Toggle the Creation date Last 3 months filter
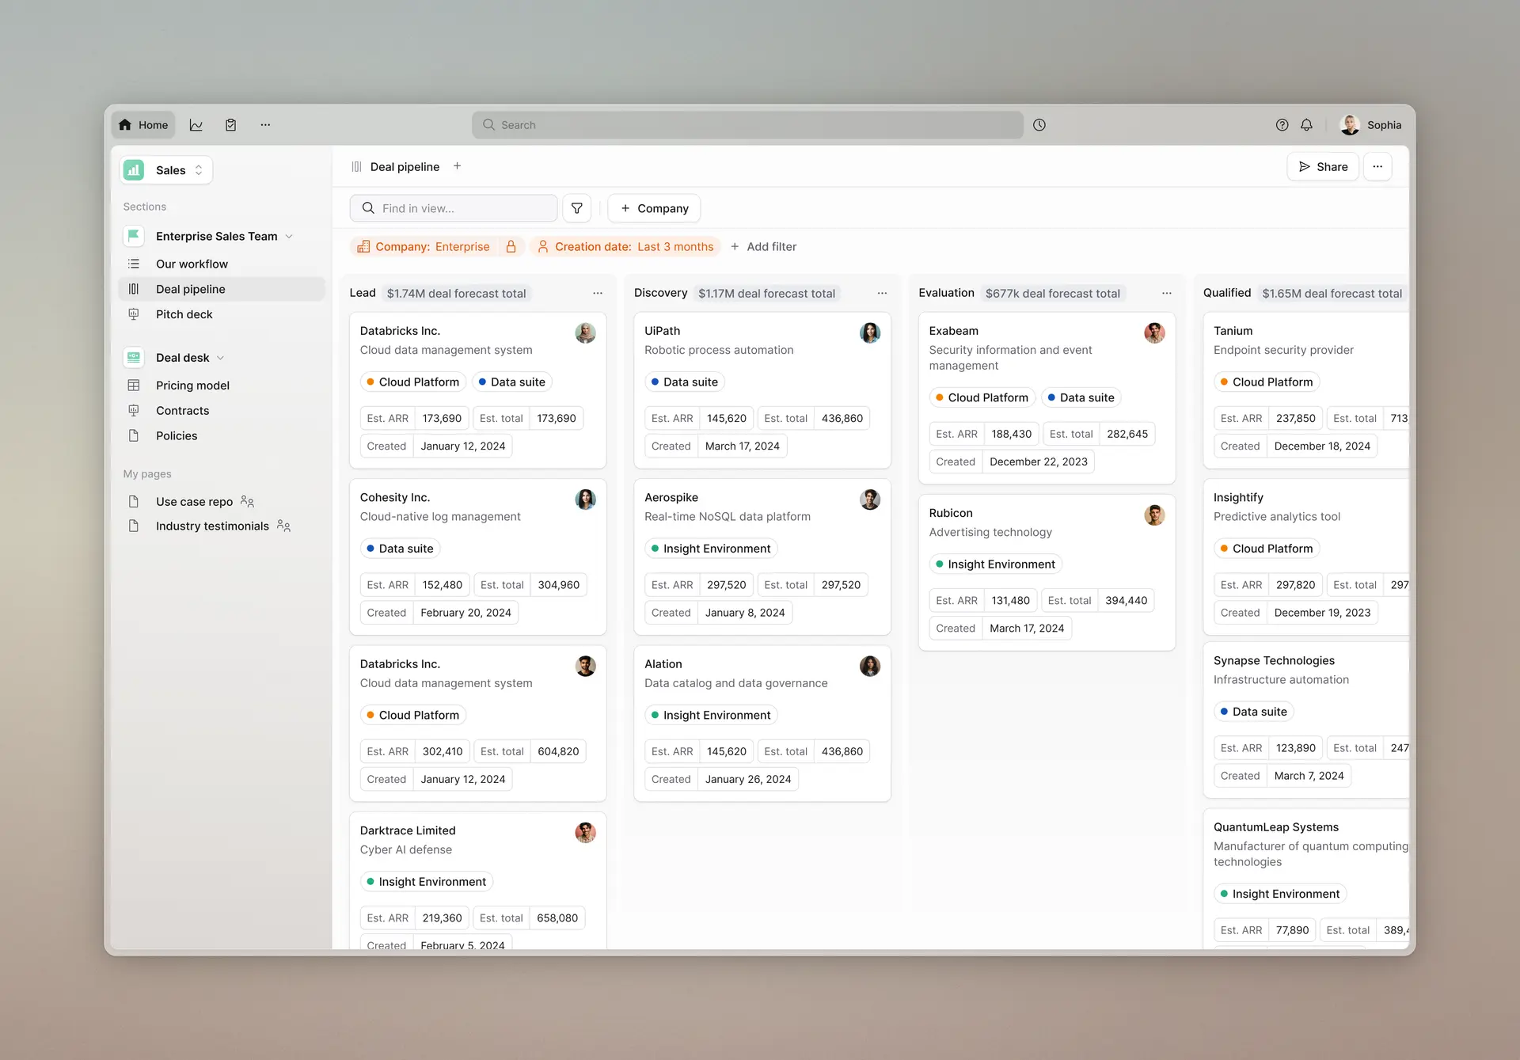1520x1060 pixels. [x=625, y=247]
